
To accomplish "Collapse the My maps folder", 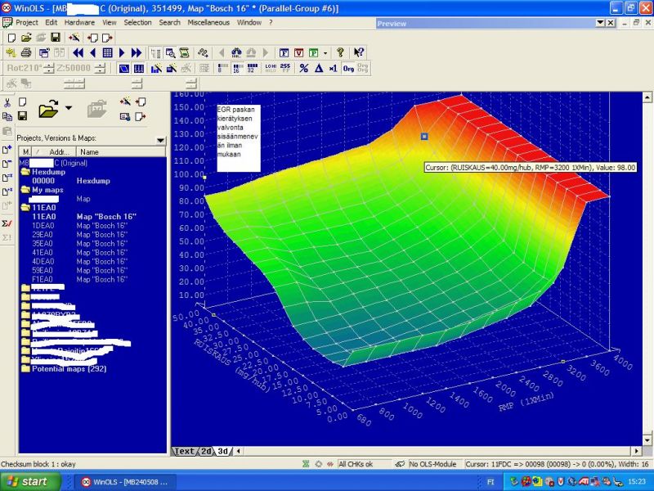I will (x=25, y=190).
